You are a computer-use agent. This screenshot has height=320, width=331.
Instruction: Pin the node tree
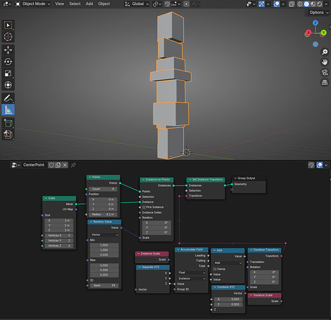coord(73,165)
